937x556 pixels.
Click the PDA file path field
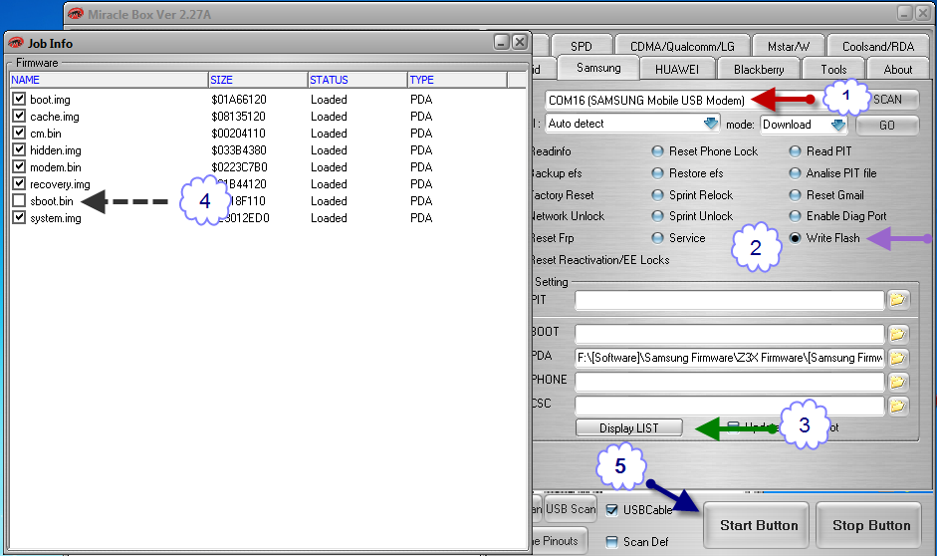(x=729, y=358)
